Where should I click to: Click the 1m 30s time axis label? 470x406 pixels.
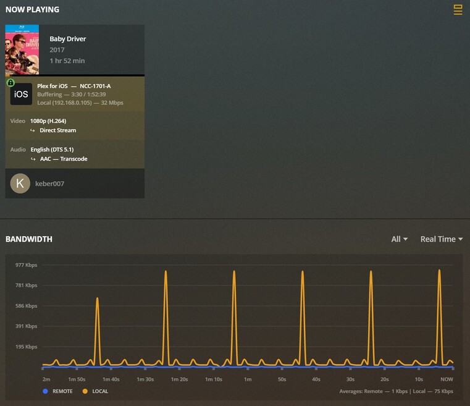(x=145, y=379)
